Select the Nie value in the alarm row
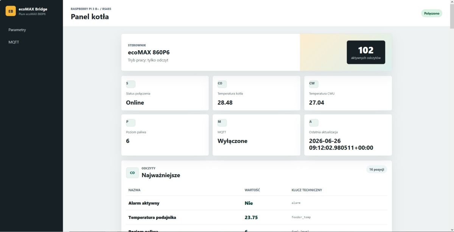This screenshot has width=454, height=232. [249, 203]
